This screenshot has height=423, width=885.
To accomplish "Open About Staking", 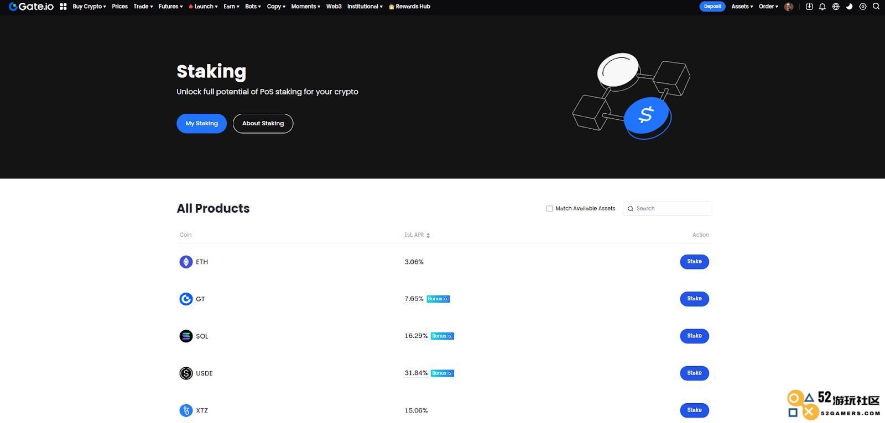I will (263, 124).
